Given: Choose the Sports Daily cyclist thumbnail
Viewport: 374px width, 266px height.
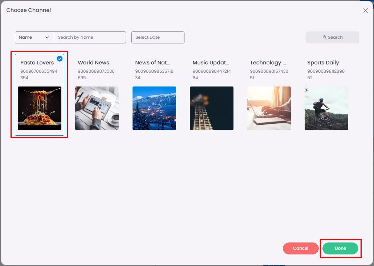Looking at the screenshot, I should pos(326,108).
